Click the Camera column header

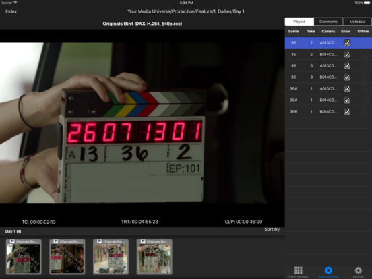(x=328, y=31)
